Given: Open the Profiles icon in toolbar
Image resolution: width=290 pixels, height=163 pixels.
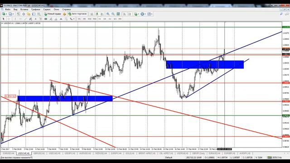Looking at the screenshot, I should point(10,14).
